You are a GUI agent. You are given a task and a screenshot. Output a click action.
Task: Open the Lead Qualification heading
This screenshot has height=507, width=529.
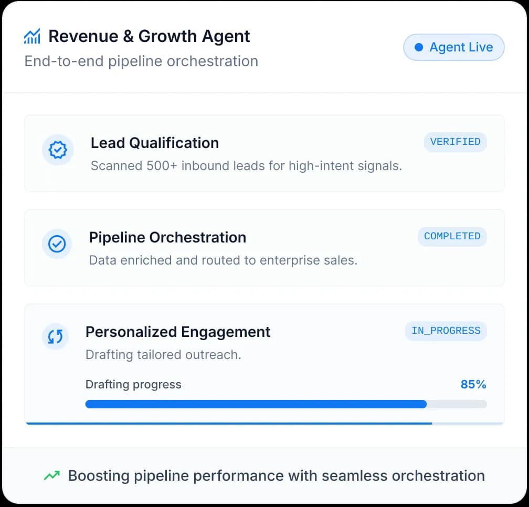click(x=155, y=143)
